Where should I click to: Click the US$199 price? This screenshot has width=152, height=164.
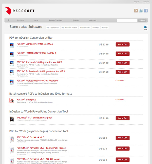104,118
